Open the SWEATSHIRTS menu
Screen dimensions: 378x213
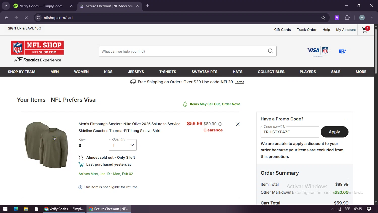tap(204, 72)
